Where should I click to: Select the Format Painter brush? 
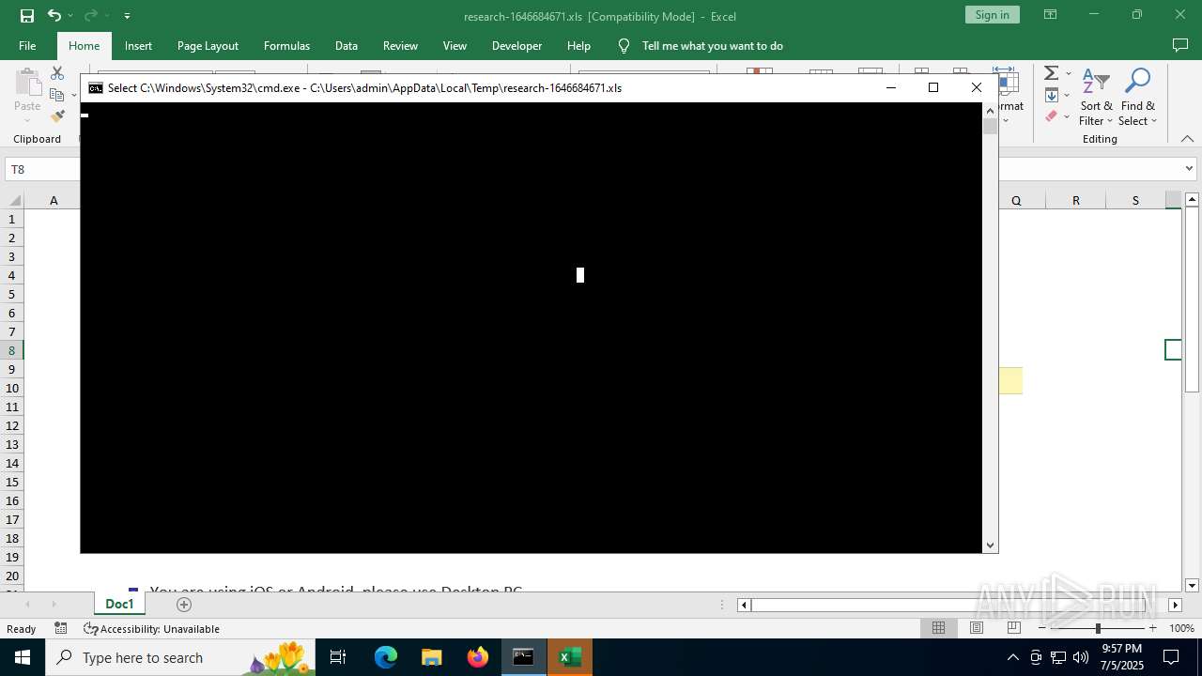[57, 116]
